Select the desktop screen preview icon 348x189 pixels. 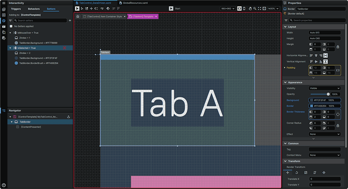(239, 8)
